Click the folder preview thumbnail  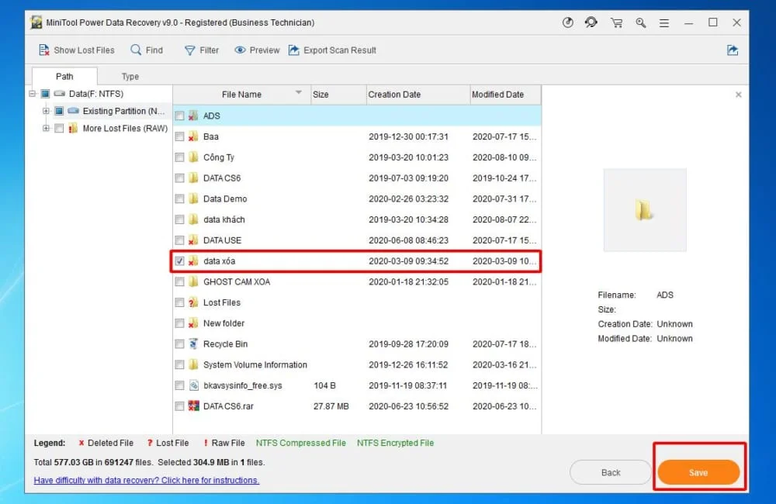(x=644, y=210)
